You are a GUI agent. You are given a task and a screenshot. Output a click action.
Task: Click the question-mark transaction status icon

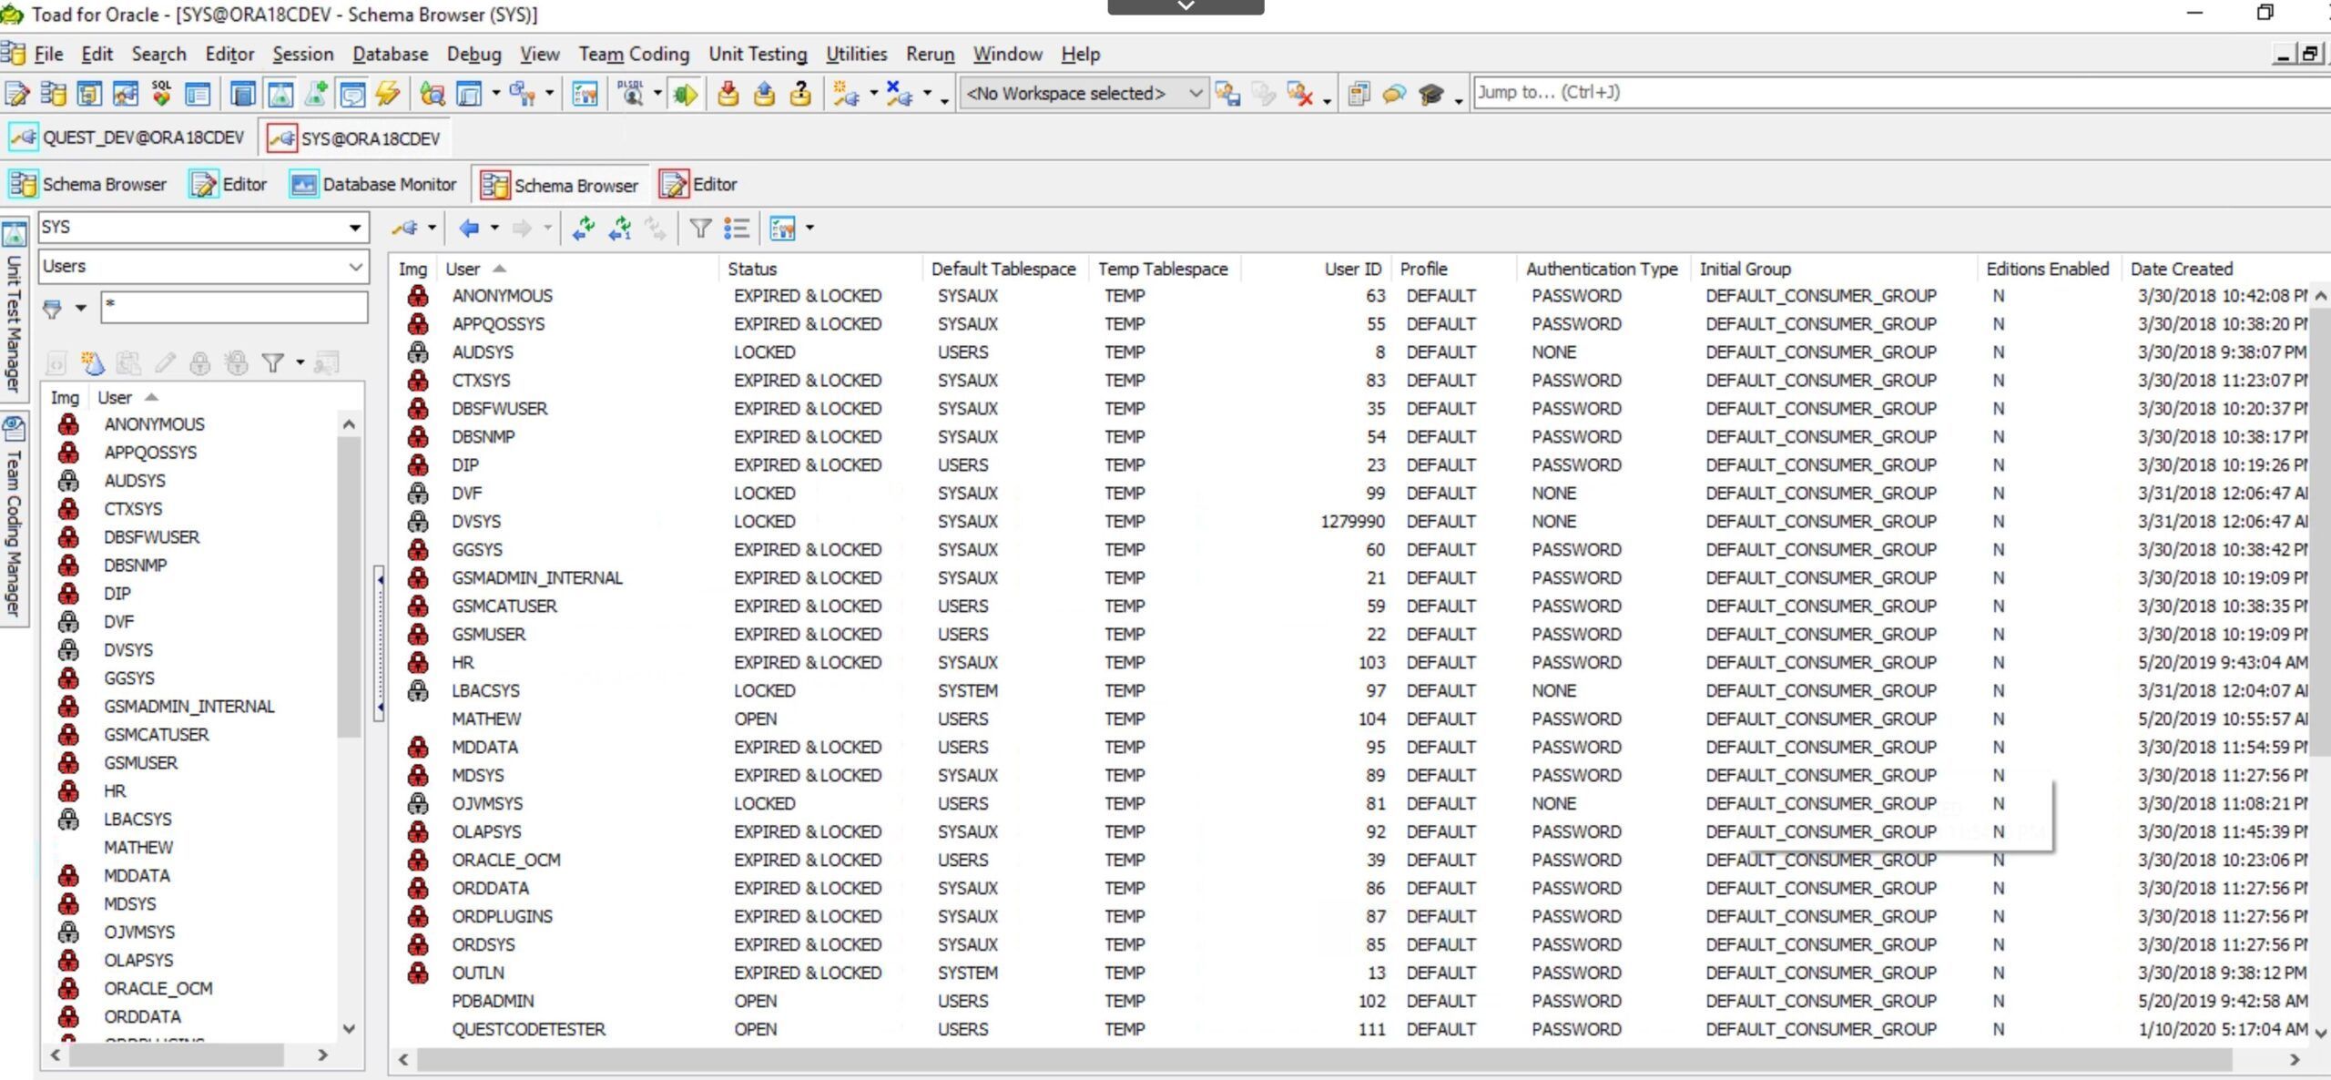click(x=800, y=94)
